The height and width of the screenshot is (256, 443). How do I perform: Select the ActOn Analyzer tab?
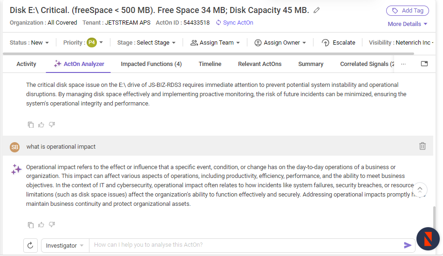(79, 64)
